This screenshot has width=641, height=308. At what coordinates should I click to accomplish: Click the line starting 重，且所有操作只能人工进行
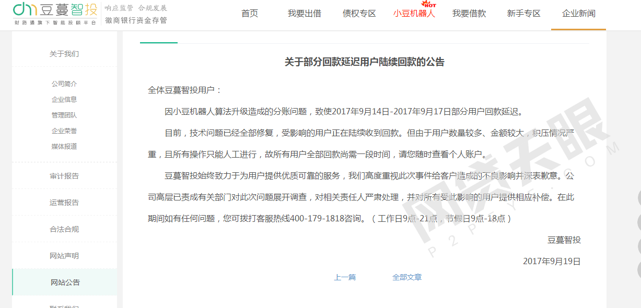click(319, 155)
